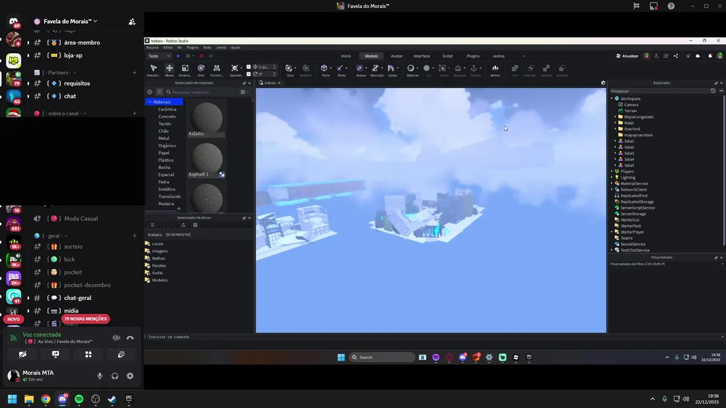Toggle the move snap checkbox

(248, 67)
